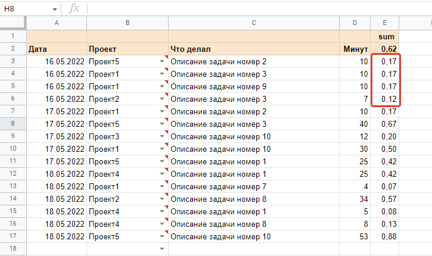Select the Описание задачи номер 9 cell
The height and width of the screenshot is (256, 432).
[254, 86]
